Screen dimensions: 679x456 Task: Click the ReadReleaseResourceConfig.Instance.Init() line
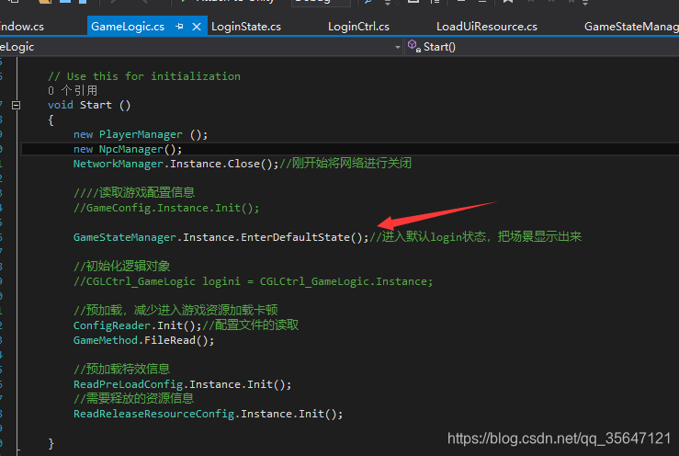[x=208, y=414]
